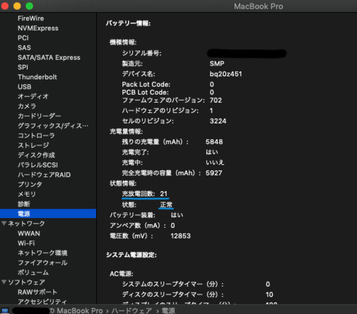Collapse the ソフトウェア section triangle
The height and width of the screenshot is (314, 357).
pos(4,282)
